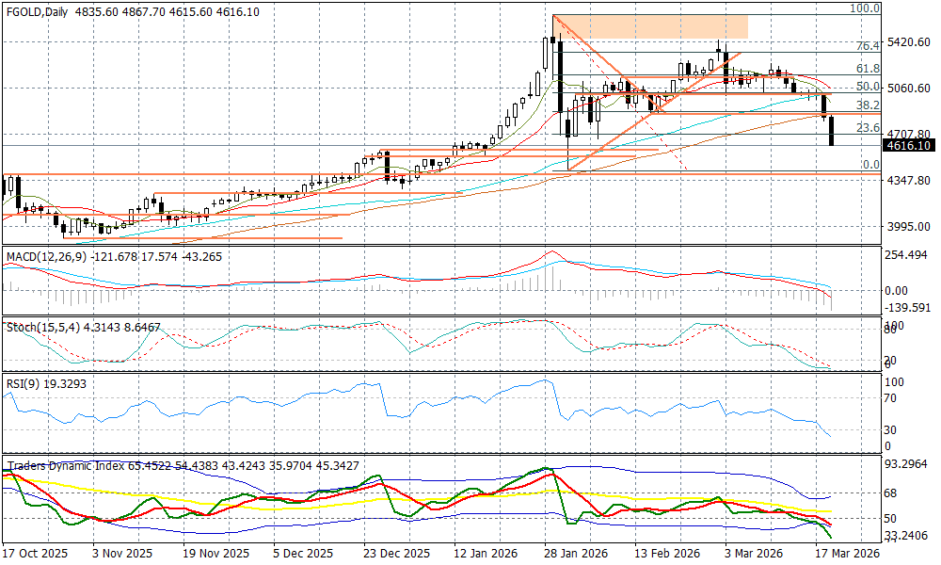
Task: Click the 5420.60 price axis label
Action: coord(909,42)
